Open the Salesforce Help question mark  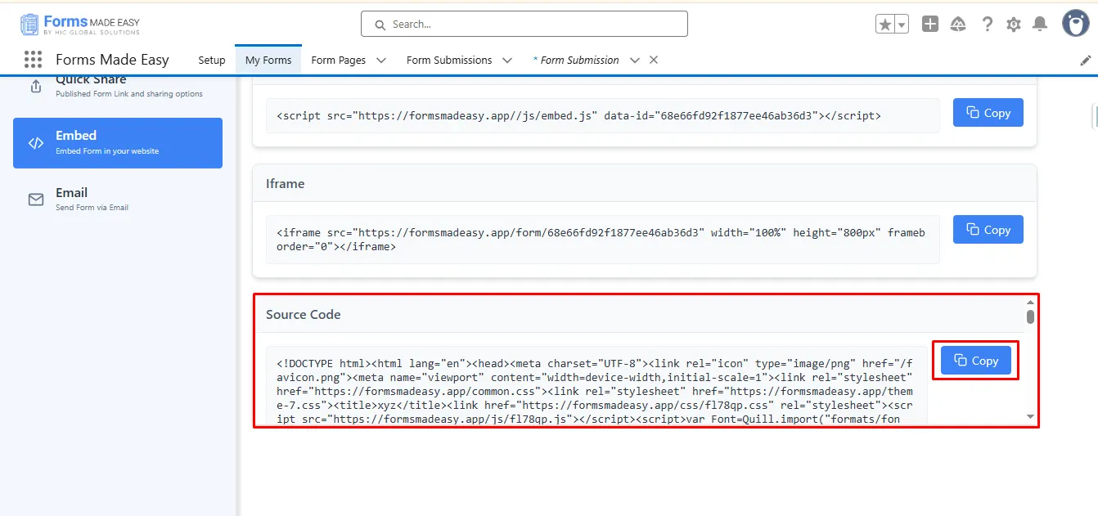click(x=988, y=25)
